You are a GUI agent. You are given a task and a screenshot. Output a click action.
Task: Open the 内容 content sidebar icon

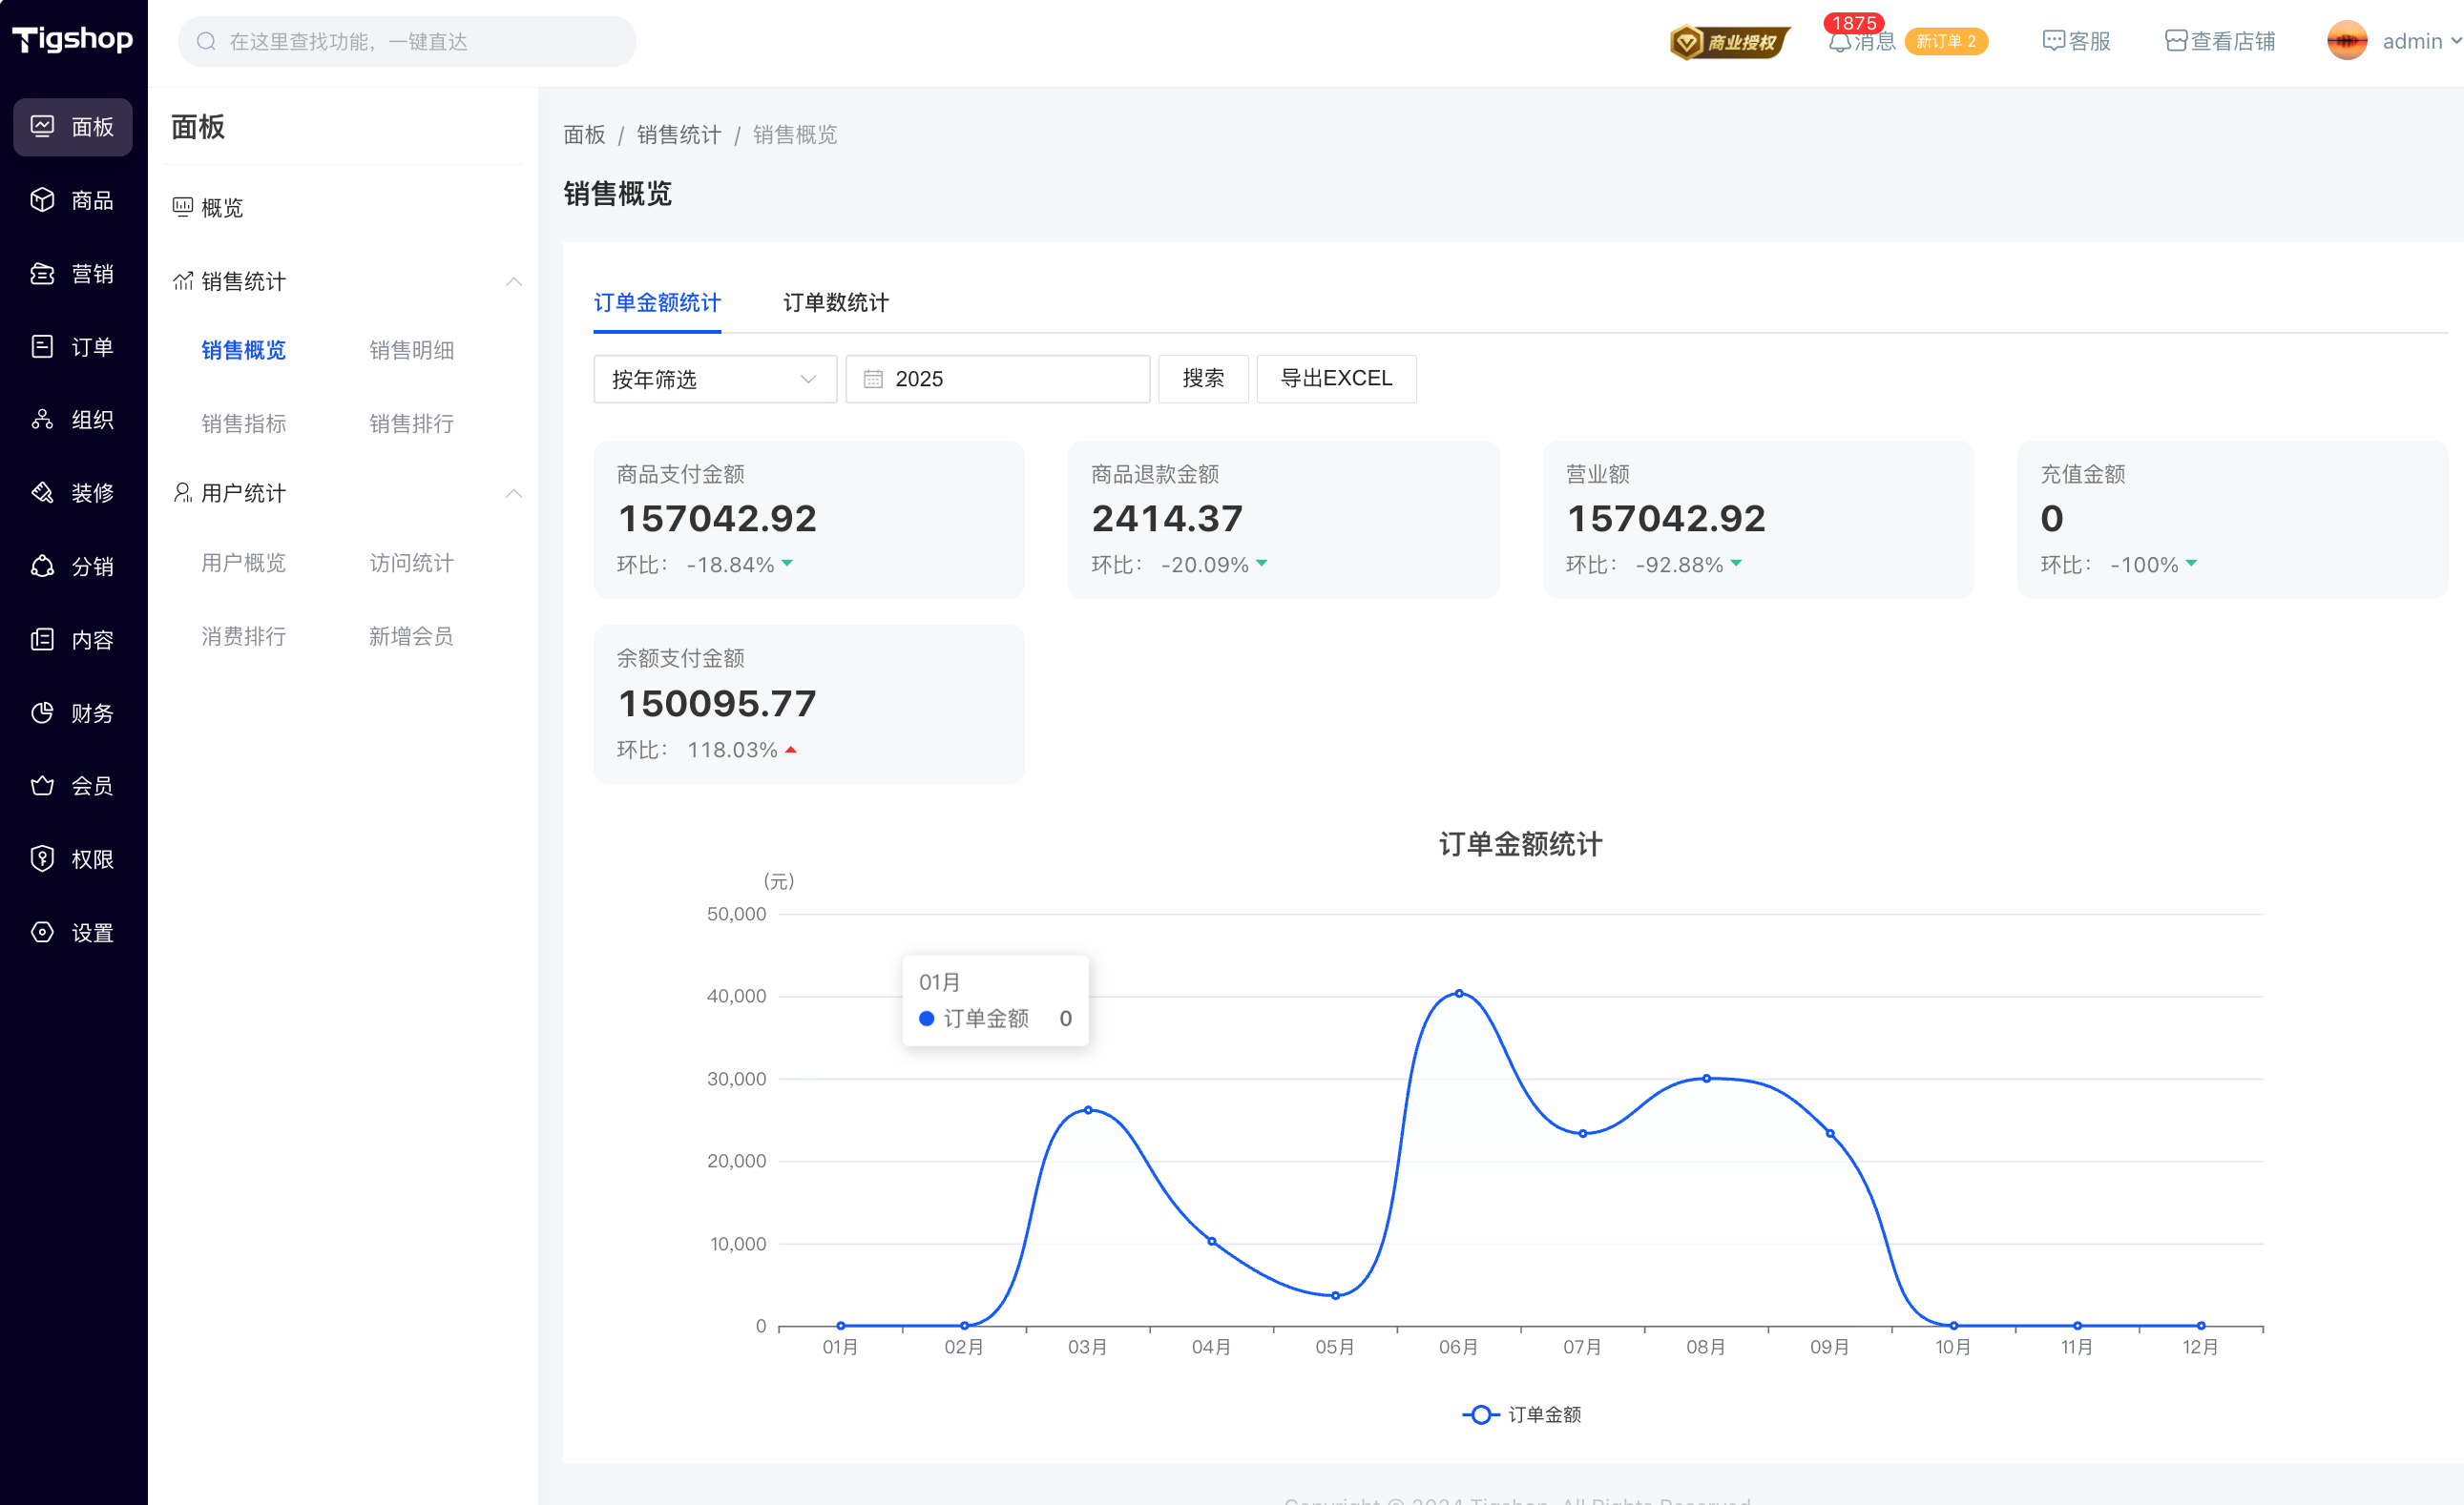(42, 640)
